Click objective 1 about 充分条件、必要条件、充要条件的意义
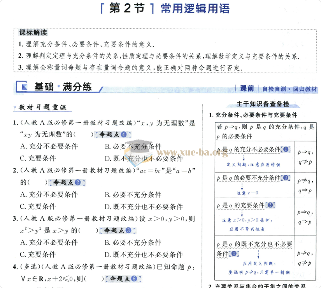 [x=86, y=44]
